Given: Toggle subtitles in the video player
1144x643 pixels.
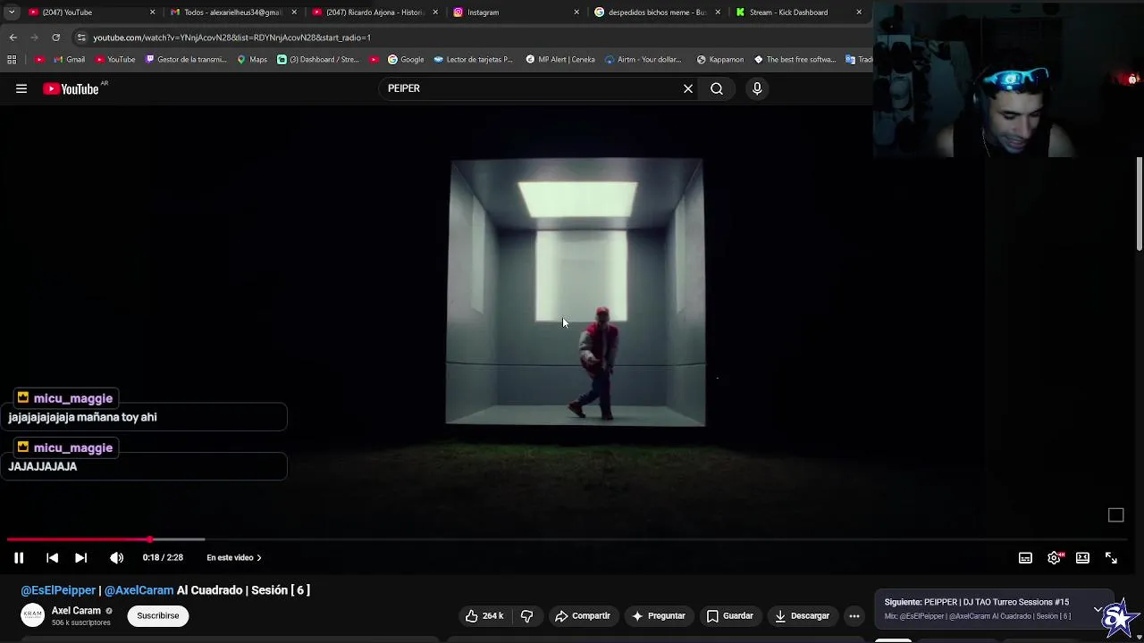Looking at the screenshot, I should (1025, 557).
